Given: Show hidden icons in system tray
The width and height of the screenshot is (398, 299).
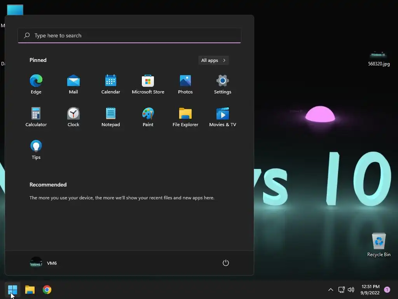Looking at the screenshot, I should tap(331, 290).
